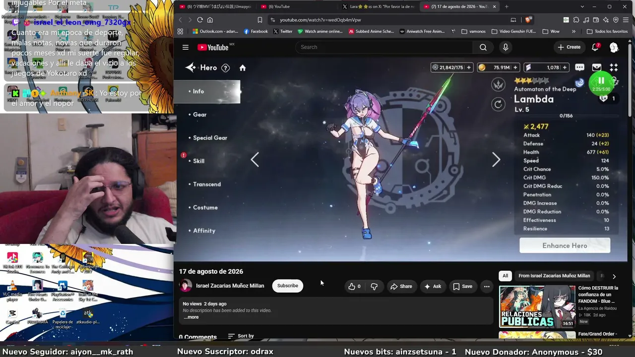This screenshot has height=357, width=635.
Task: Go back with the Hero arrow icon
Action: tap(190, 68)
